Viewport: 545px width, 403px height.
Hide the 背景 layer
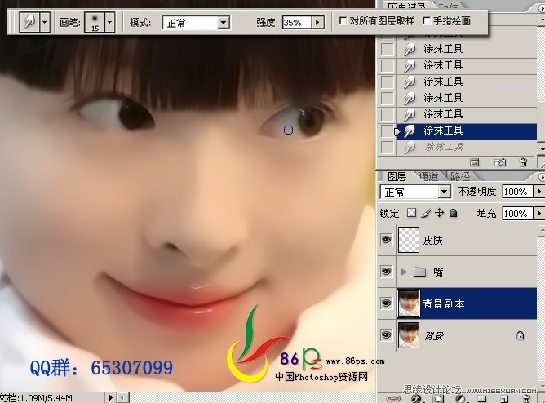386,335
